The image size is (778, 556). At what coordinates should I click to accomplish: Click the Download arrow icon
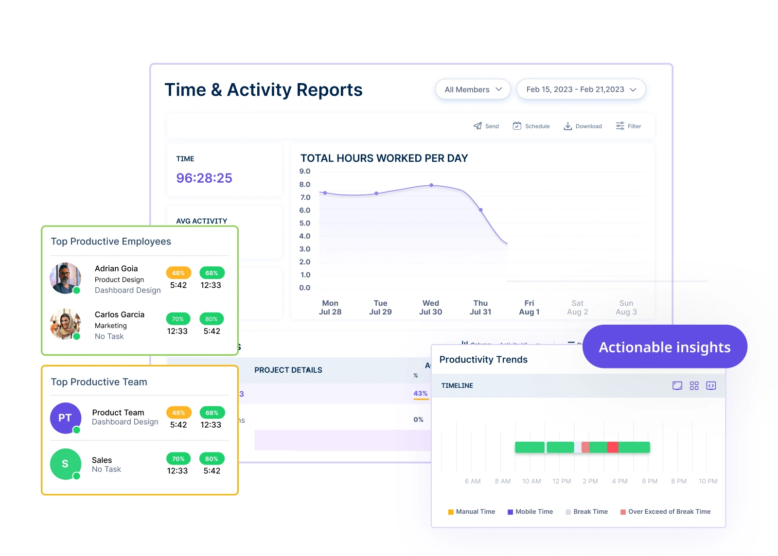567,126
